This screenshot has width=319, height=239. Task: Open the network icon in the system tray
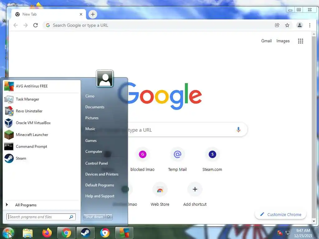click(288, 233)
